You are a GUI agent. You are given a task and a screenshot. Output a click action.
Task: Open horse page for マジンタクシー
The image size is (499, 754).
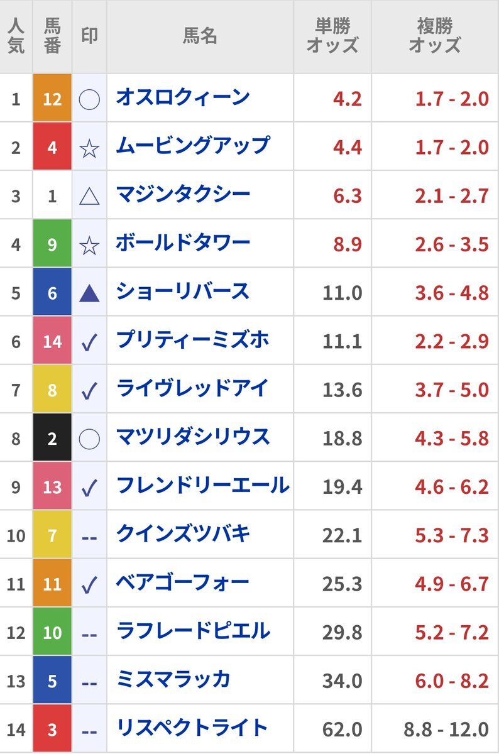click(x=183, y=194)
